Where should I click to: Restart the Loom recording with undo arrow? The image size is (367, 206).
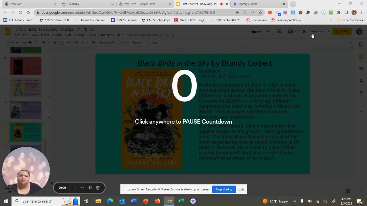[82, 188]
